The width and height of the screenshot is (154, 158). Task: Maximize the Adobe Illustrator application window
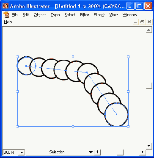point(139,6)
